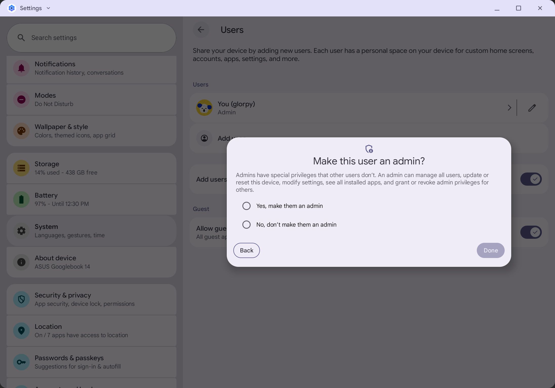Open Wallpaper & style palette icon
This screenshot has width=555, height=388.
point(21,131)
